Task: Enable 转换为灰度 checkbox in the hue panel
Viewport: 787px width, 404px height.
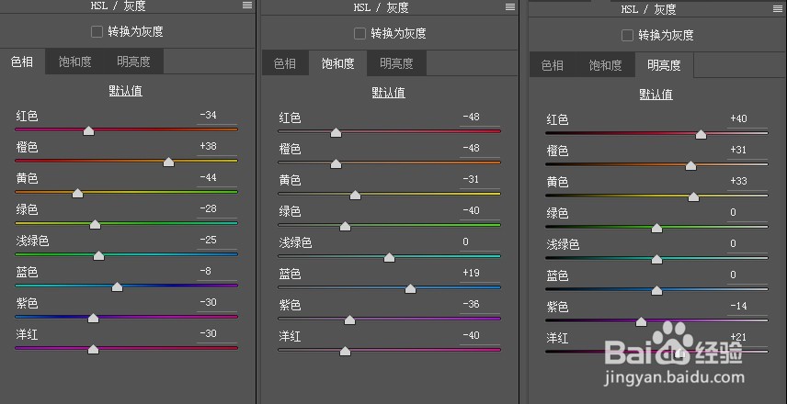Action: 97,31
